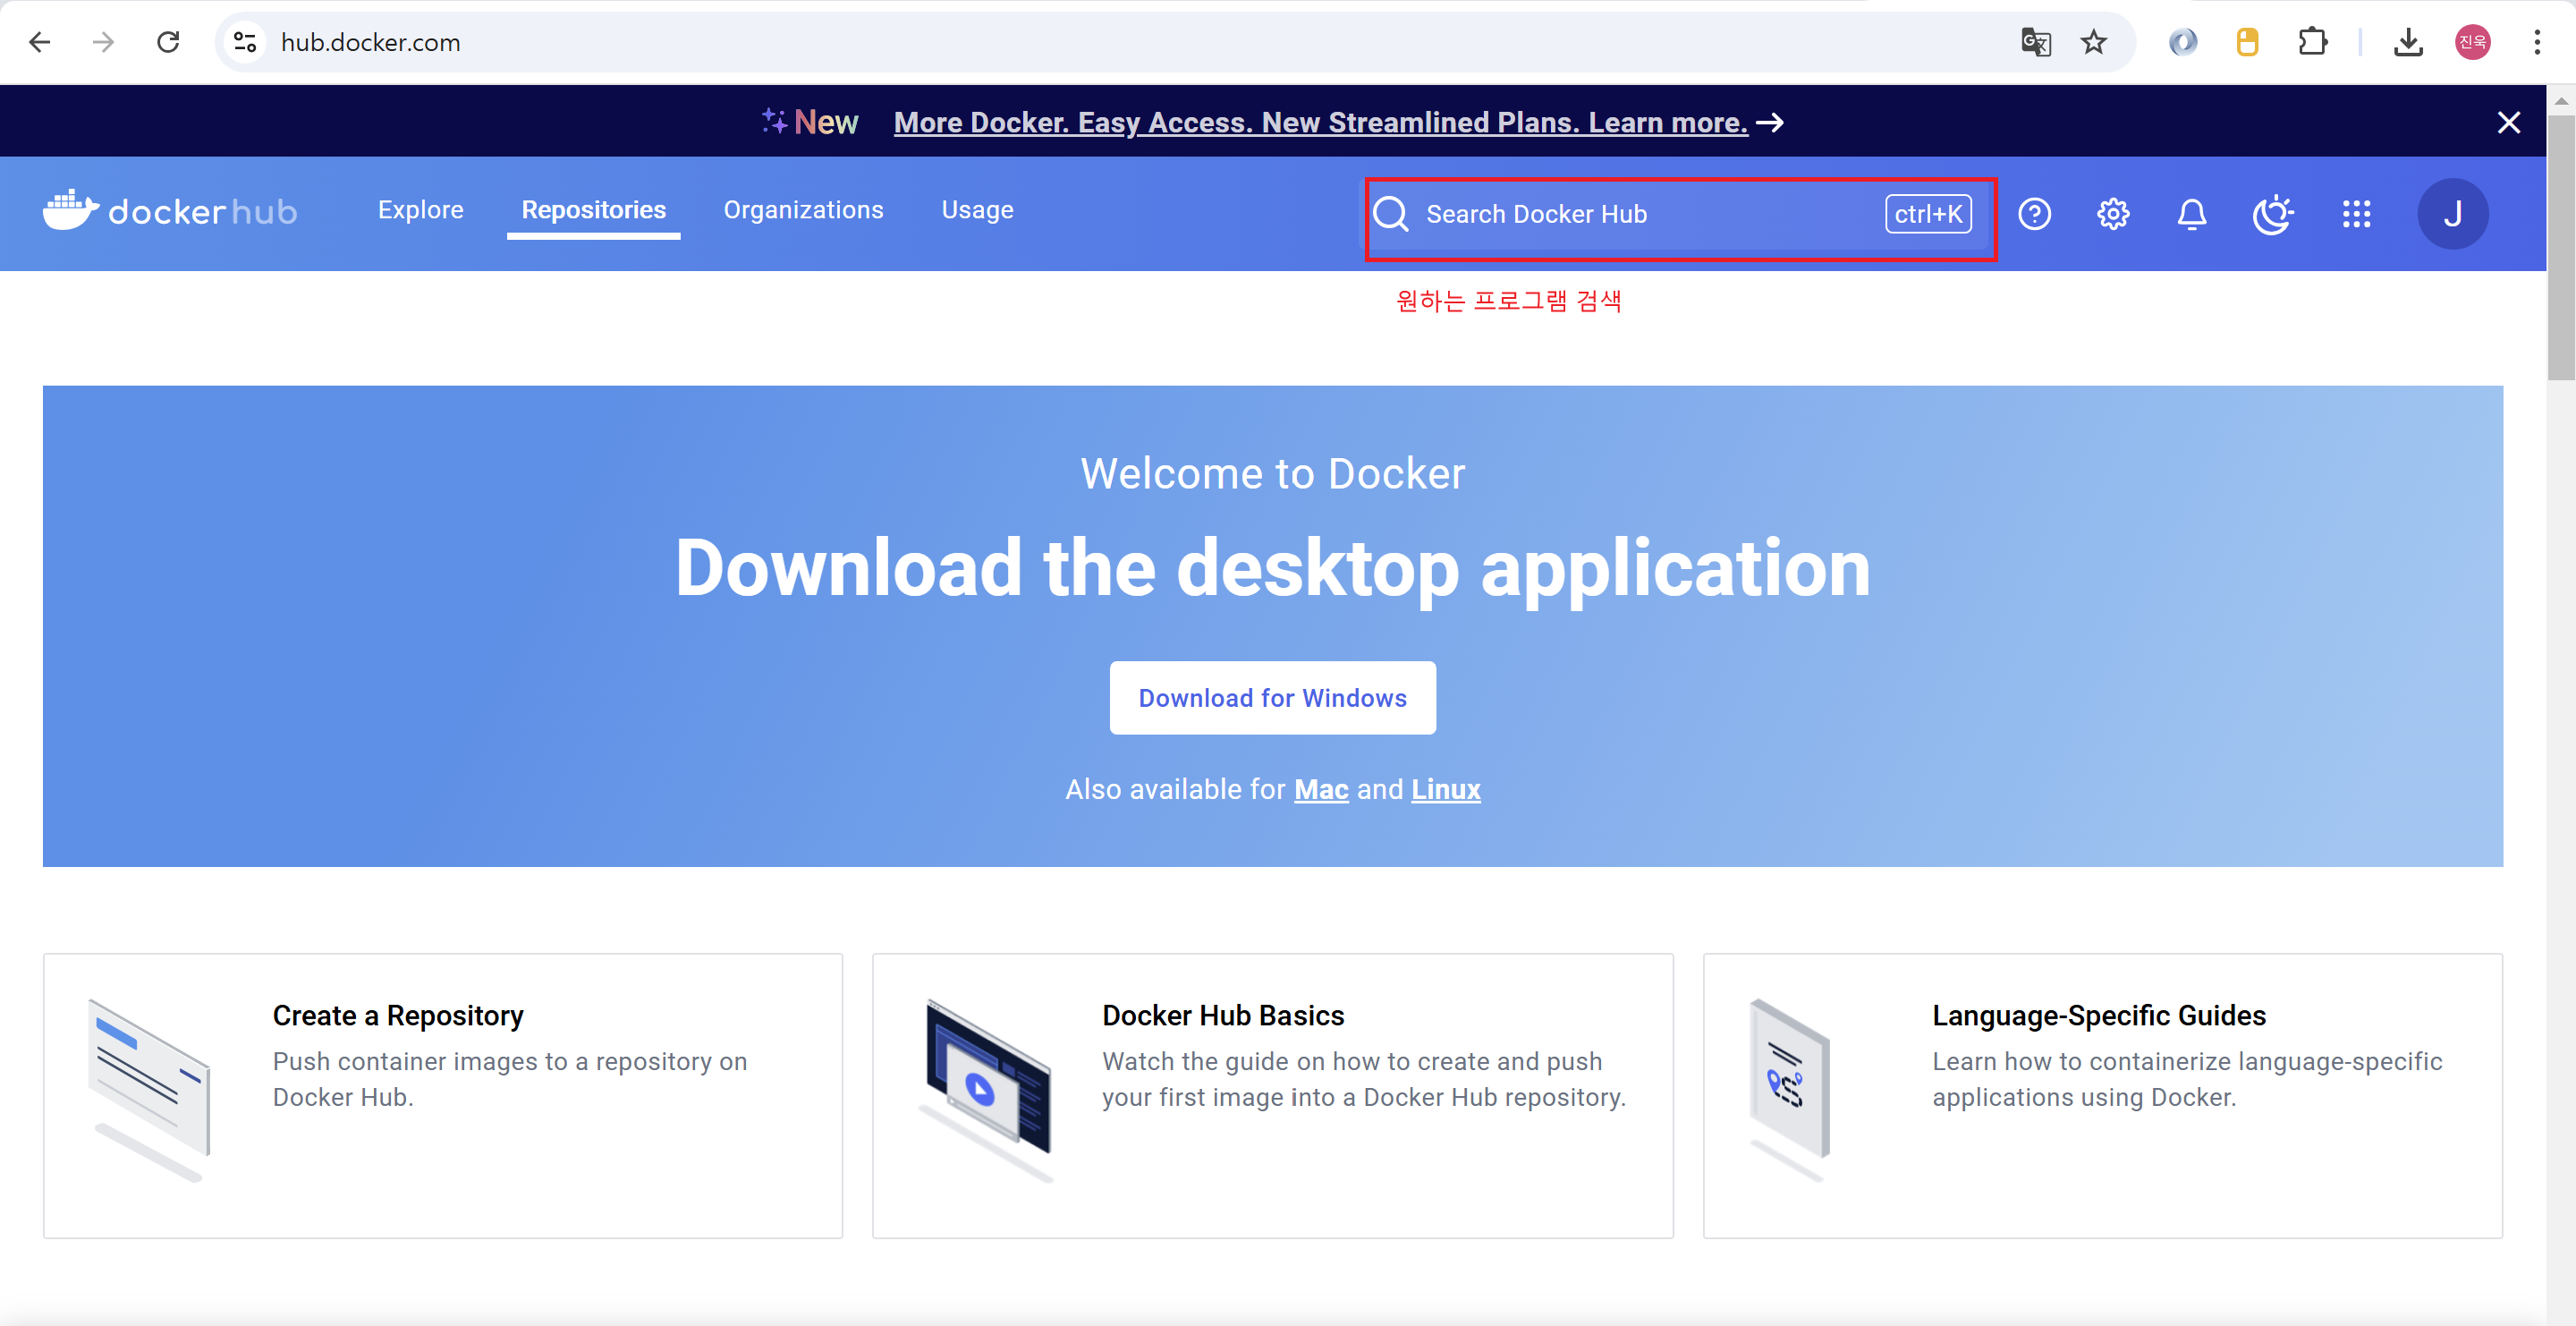
Task: Open the nine-dot apps grid menu
Action: [x=2356, y=214]
